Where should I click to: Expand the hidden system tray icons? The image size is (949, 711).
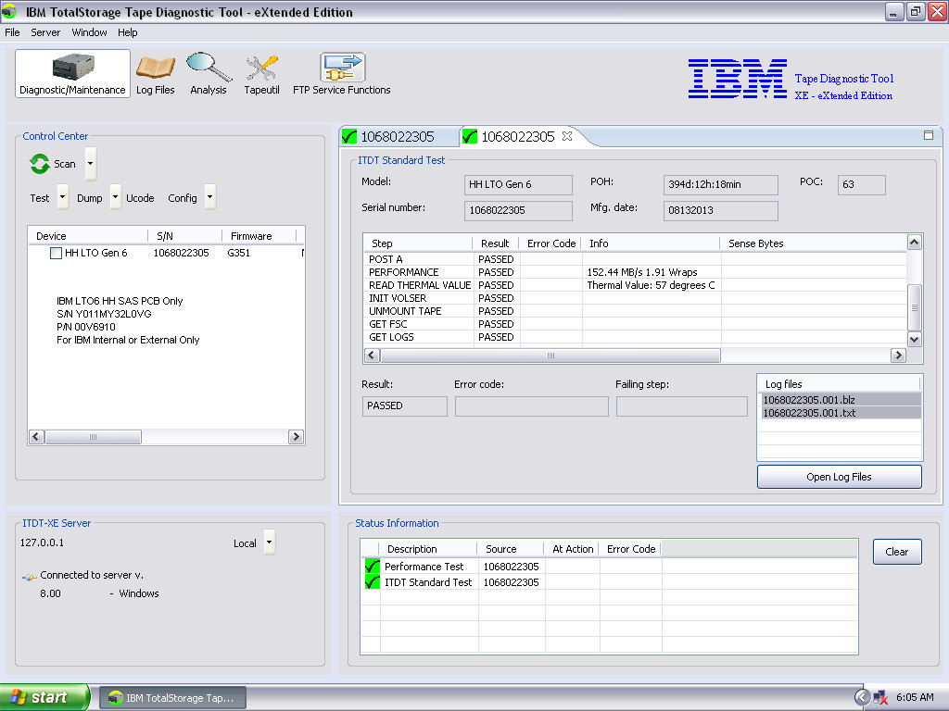coord(863,698)
